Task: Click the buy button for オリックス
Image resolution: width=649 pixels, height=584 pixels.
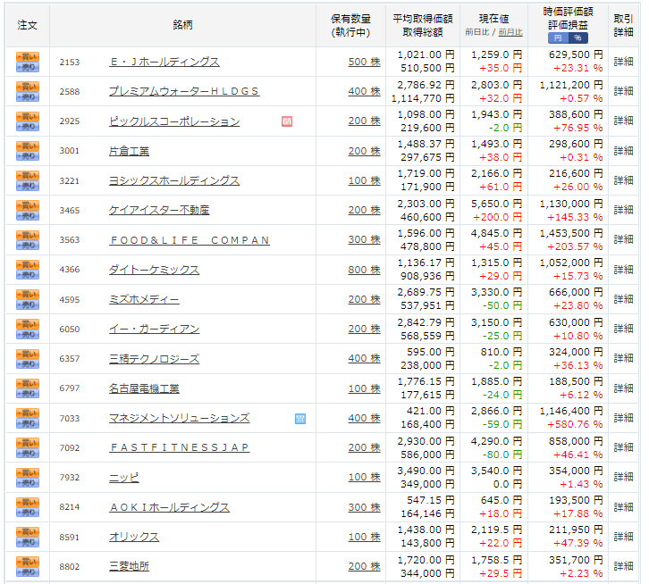Action: (28, 532)
